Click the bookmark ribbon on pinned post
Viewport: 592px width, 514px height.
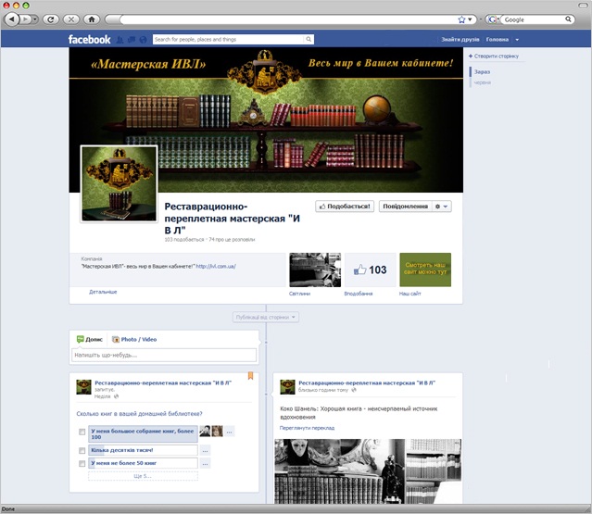click(250, 376)
